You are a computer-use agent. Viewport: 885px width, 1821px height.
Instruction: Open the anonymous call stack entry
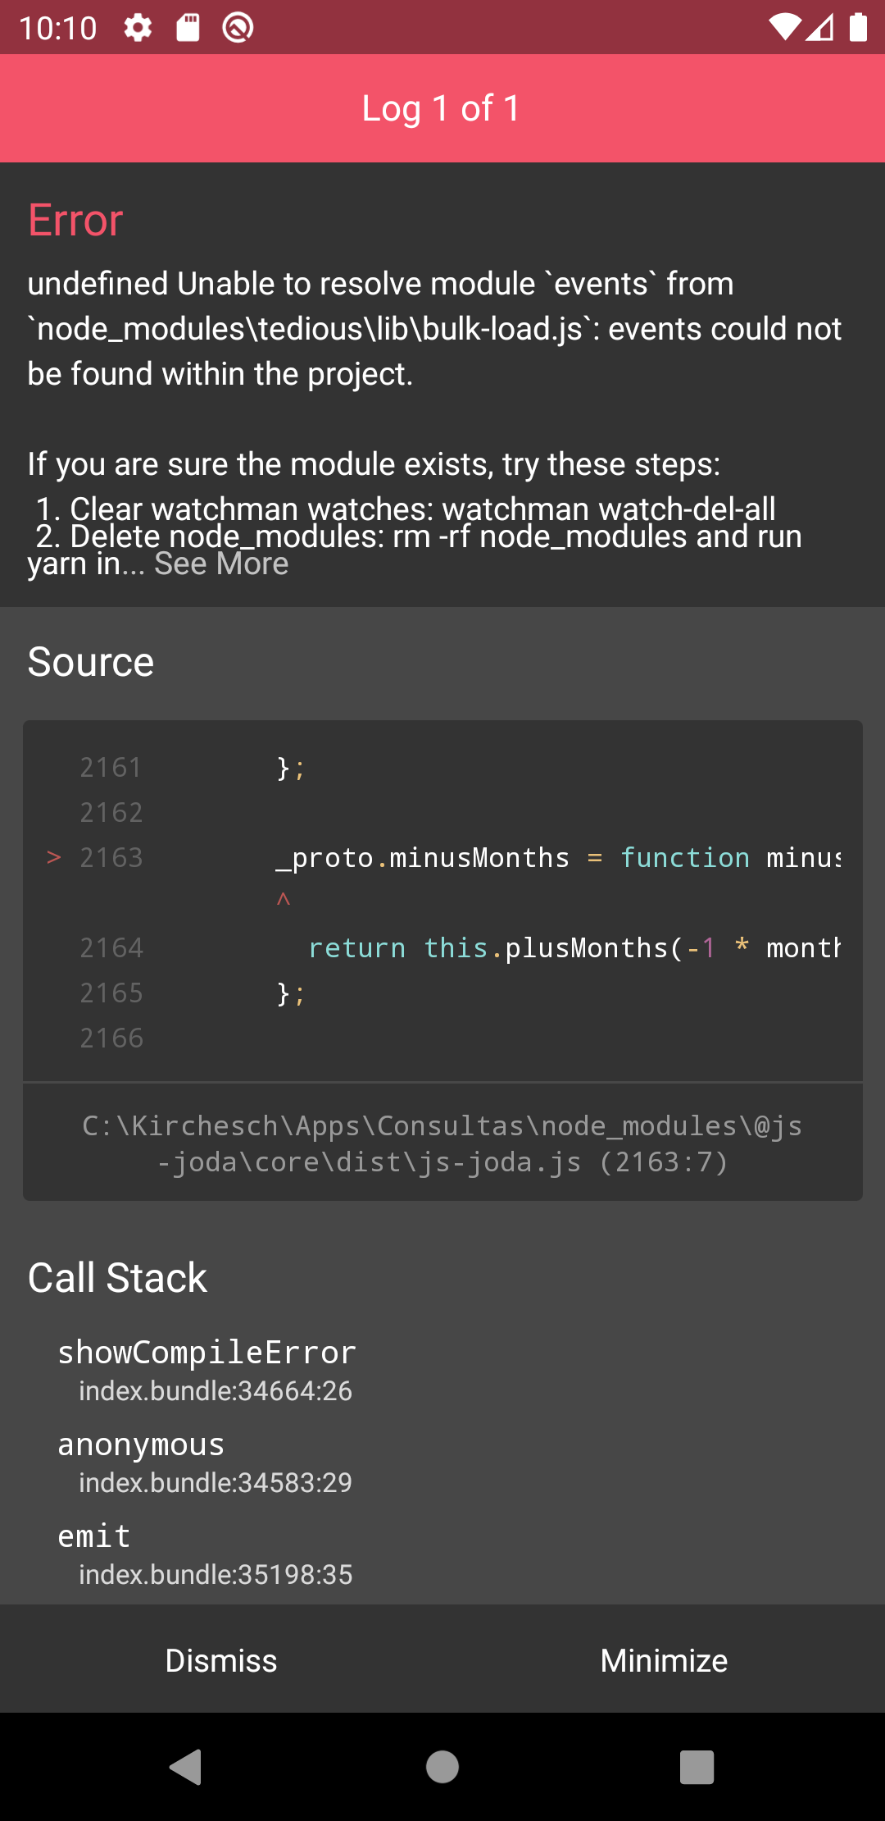pyautogui.click(x=140, y=1444)
